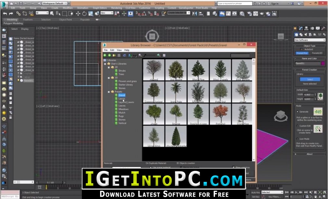Click the Forest Pro object type button

click(302, 53)
